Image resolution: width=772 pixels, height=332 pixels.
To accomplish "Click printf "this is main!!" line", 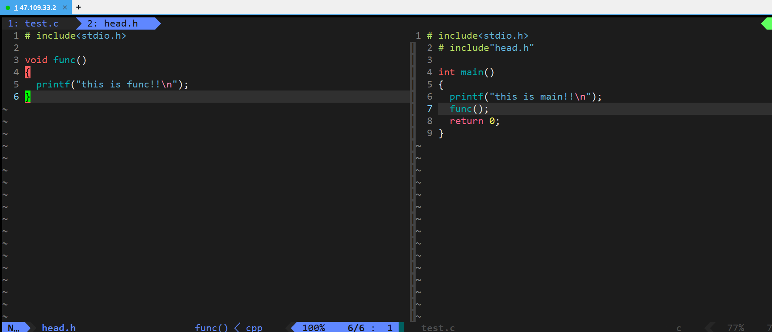I will pyautogui.click(x=525, y=97).
